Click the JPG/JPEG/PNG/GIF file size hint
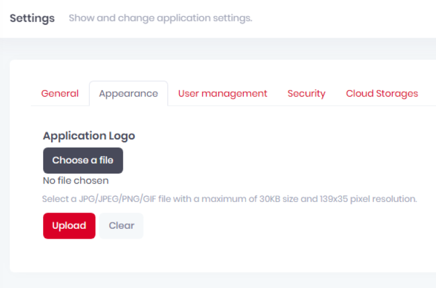This screenshot has height=288, width=436. pos(230,199)
